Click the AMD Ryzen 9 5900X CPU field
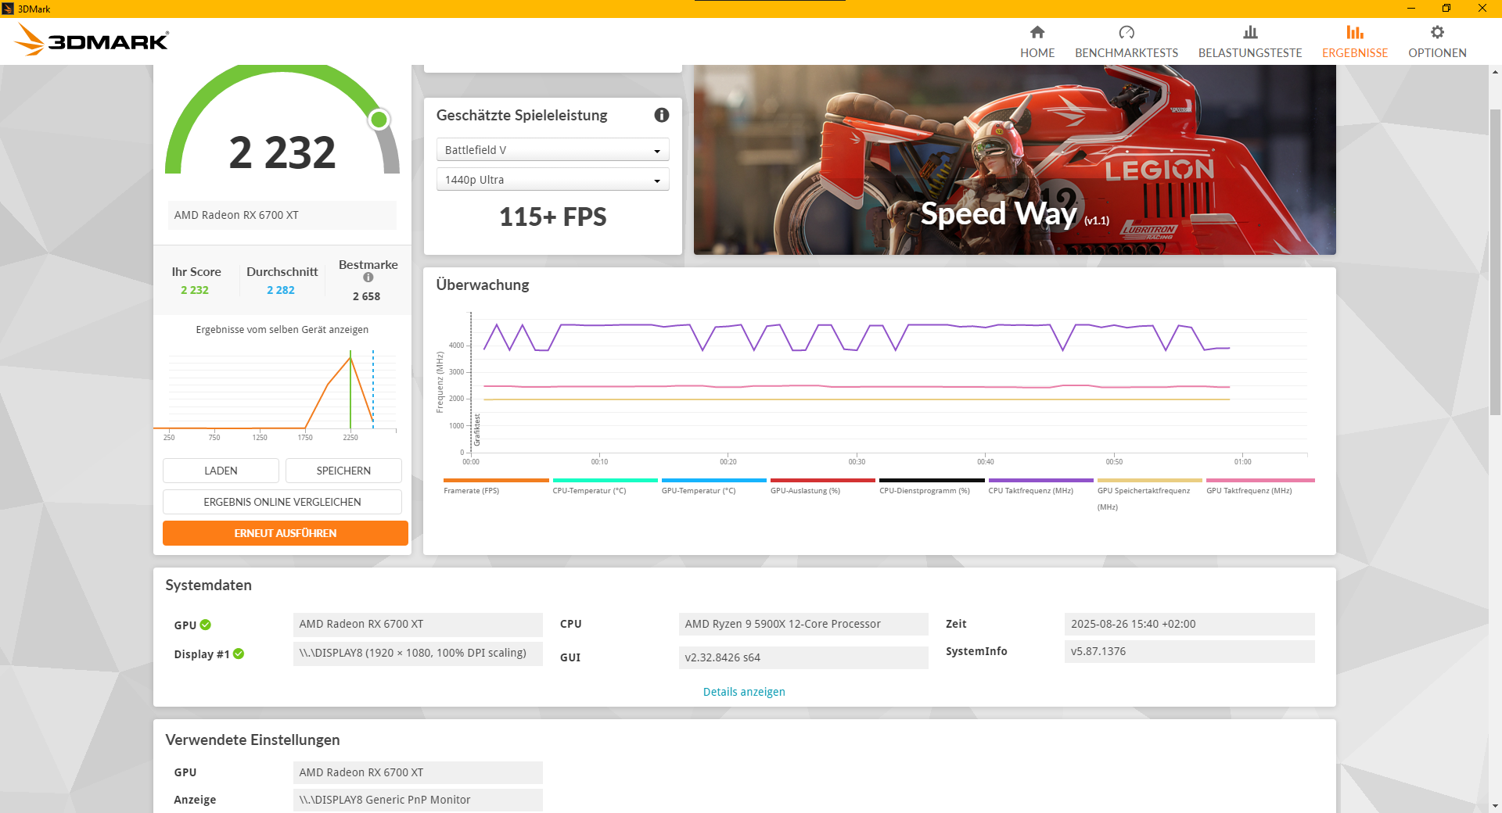Screen dimensions: 1502x813 point(803,624)
